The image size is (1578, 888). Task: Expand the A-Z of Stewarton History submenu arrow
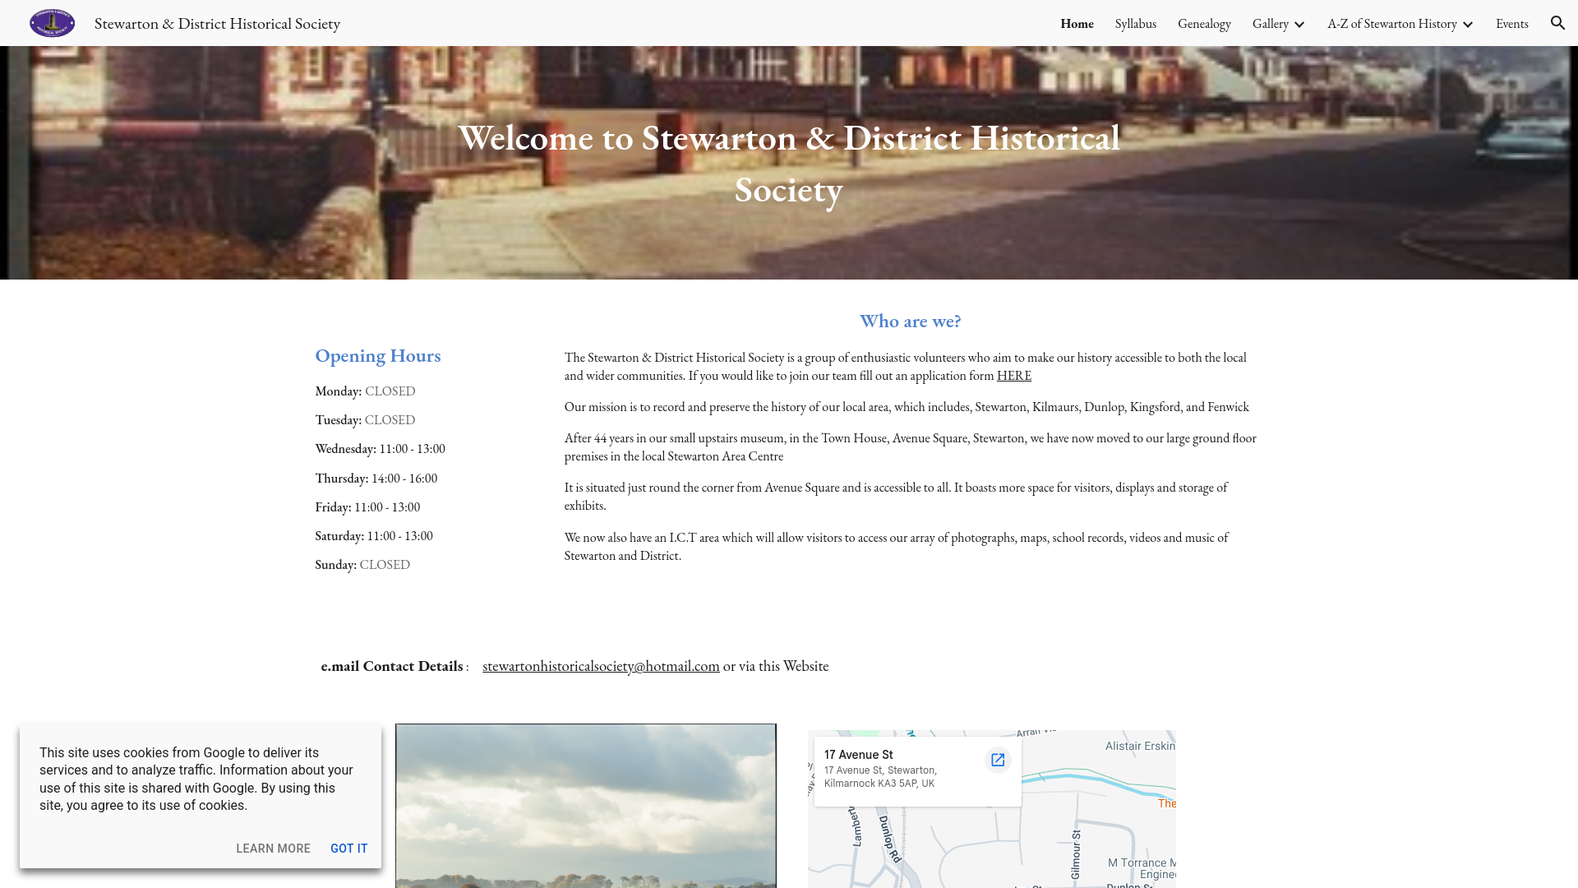click(1467, 25)
